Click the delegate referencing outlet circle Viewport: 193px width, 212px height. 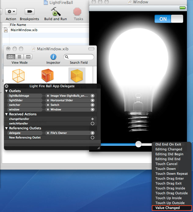[x=93, y=133]
